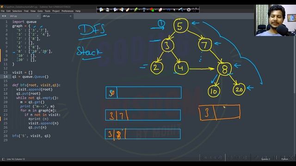Screen dimensions: 296x166
Task: Click the 'def bfs(root, visit,q1):' line
Action: pyautogui.click(x=37, y=85)
